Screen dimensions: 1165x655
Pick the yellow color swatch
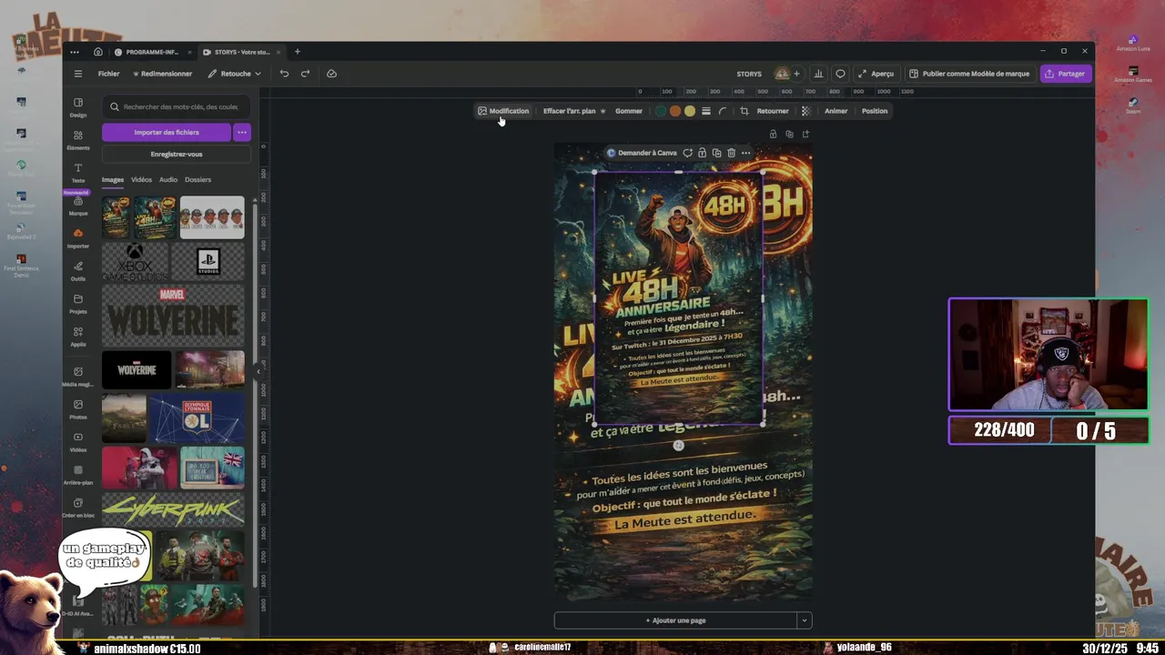click(690, 111)
